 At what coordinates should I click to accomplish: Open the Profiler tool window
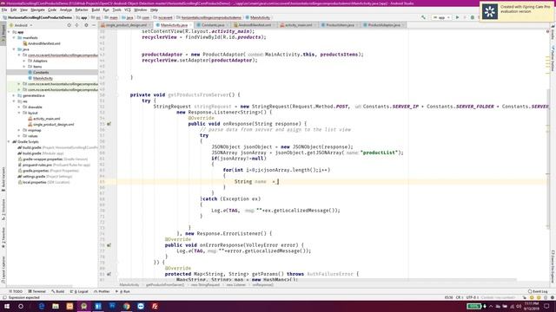pos(103,291)
